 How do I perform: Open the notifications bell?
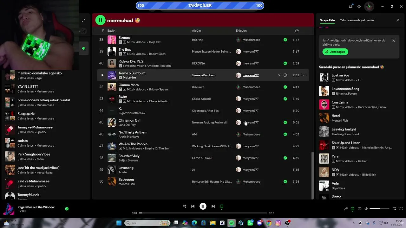coord(350,6)
